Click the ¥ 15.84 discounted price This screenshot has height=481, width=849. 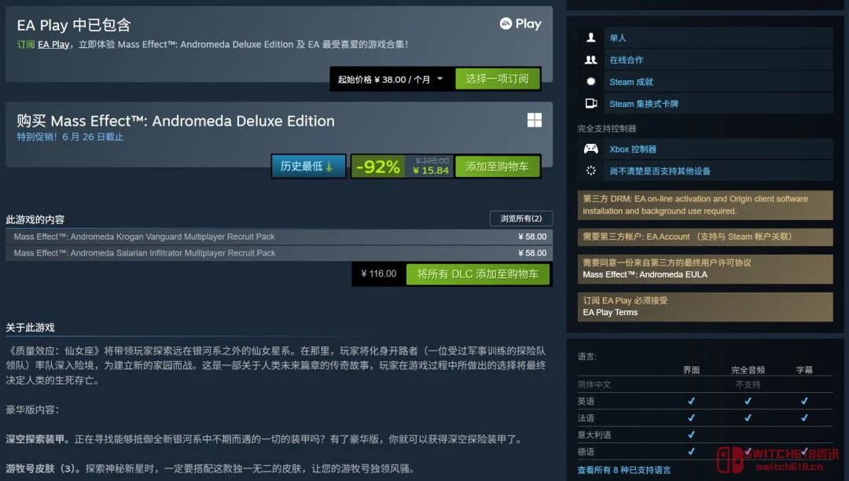431,171
